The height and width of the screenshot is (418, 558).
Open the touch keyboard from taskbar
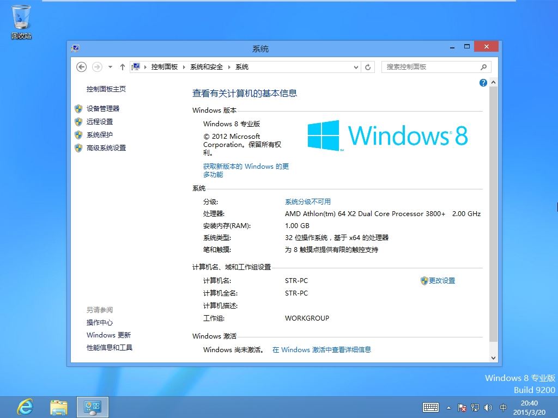pyautogui.click(x=430, y=408)
